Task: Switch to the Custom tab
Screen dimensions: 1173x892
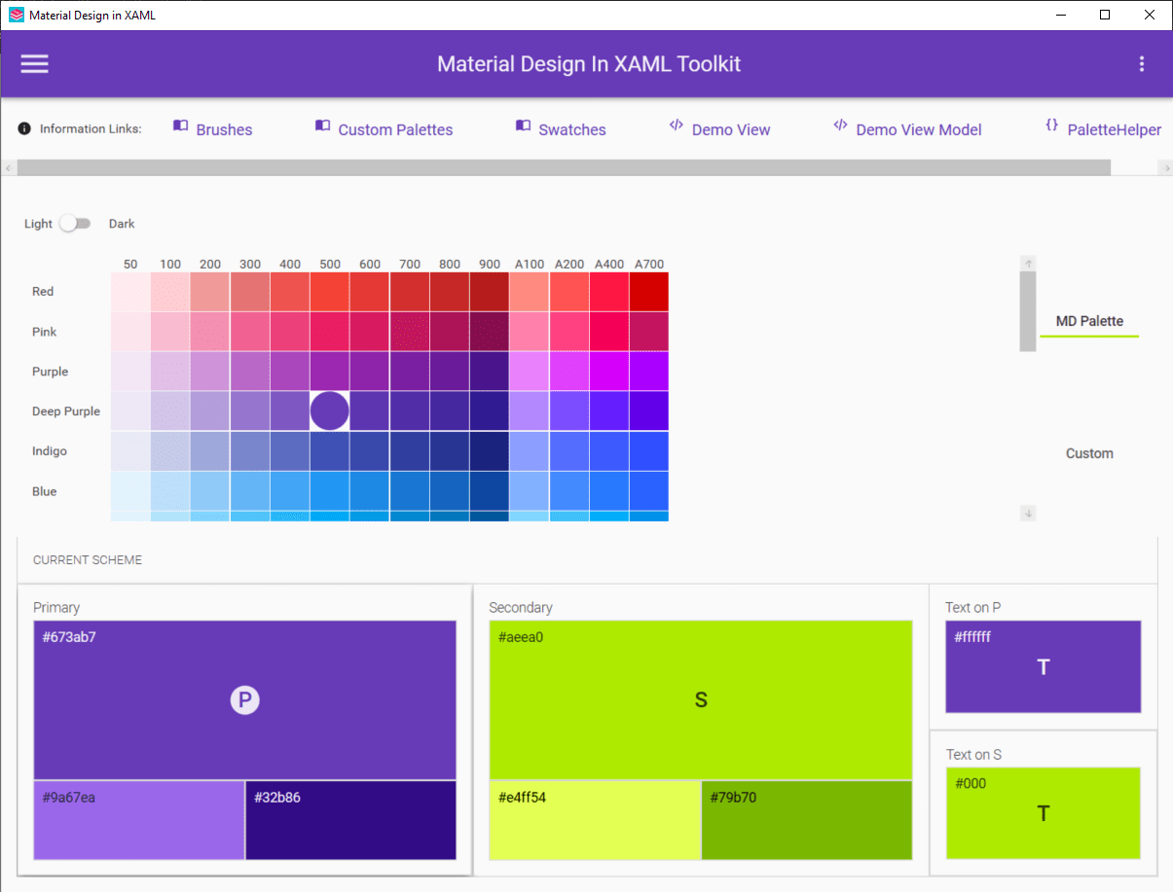Action: [1089, 453]
